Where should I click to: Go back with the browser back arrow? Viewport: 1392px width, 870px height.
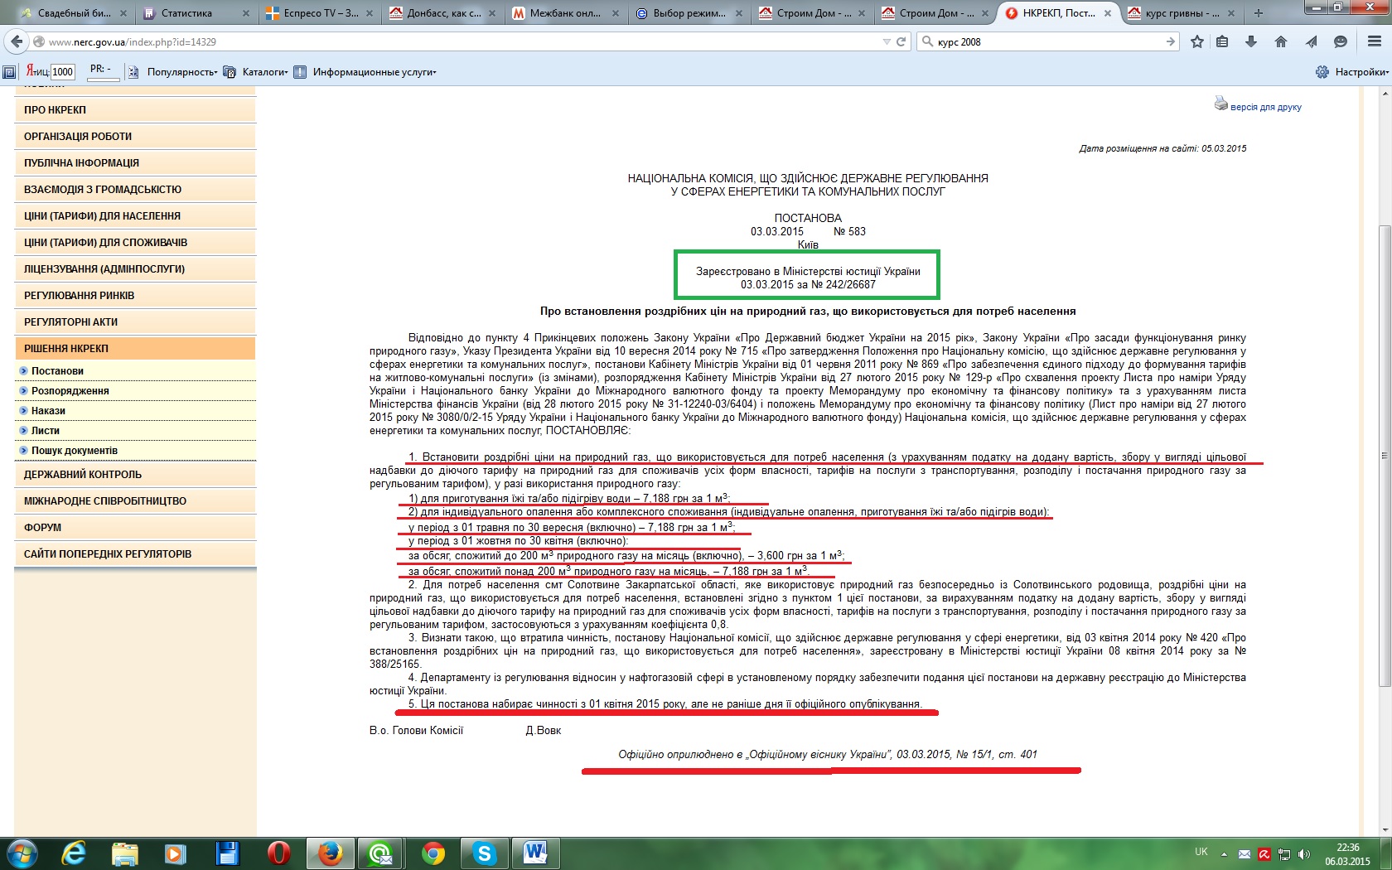17,41
